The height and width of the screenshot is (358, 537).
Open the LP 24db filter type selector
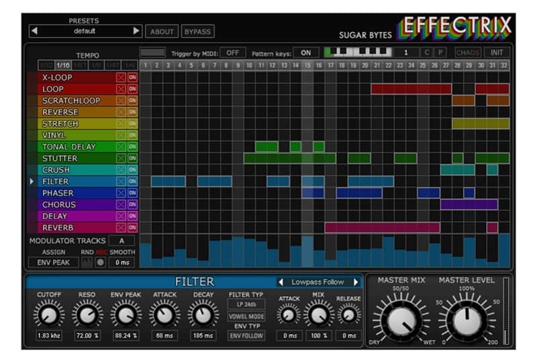click(x=246, y=304)
